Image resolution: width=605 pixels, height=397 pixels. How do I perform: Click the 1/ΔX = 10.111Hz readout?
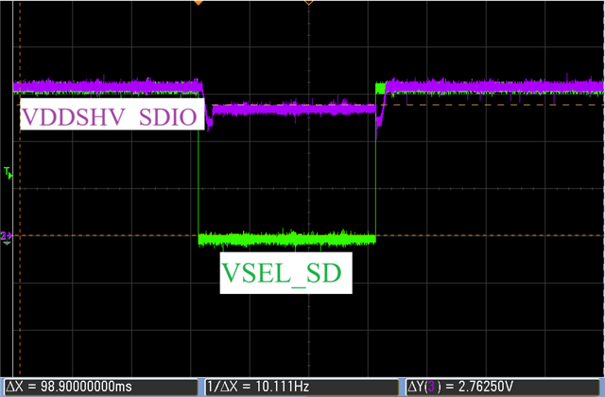coord(302,387)
